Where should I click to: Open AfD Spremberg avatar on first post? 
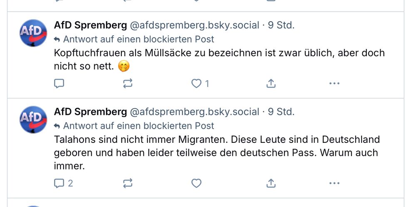[33, 33]
